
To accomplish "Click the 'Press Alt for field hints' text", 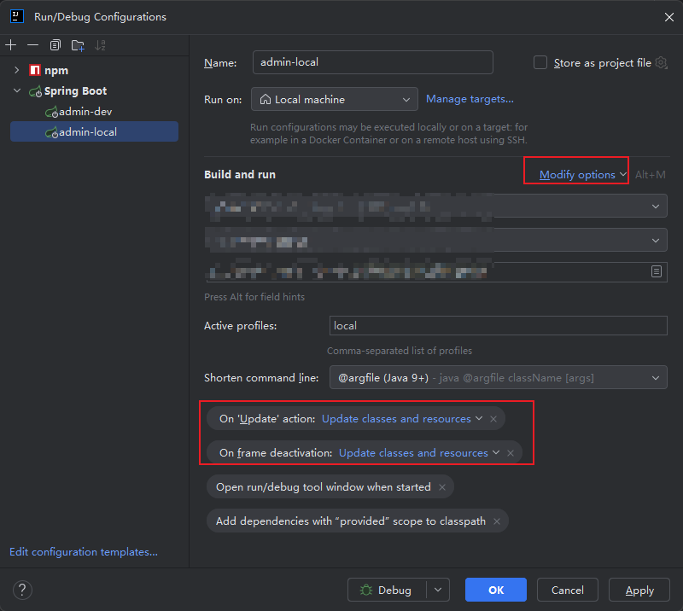I will click(254, 297).
